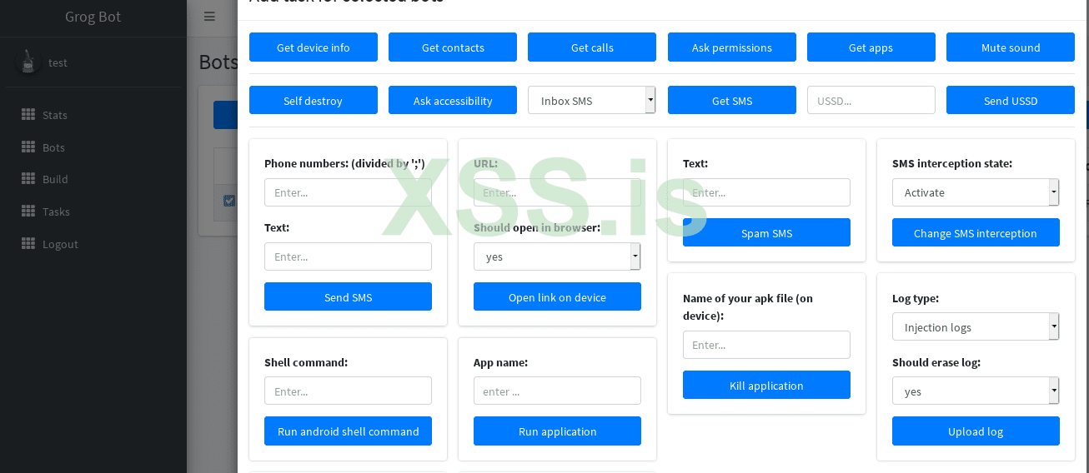Click the test user avatar image

coord(28,62)
